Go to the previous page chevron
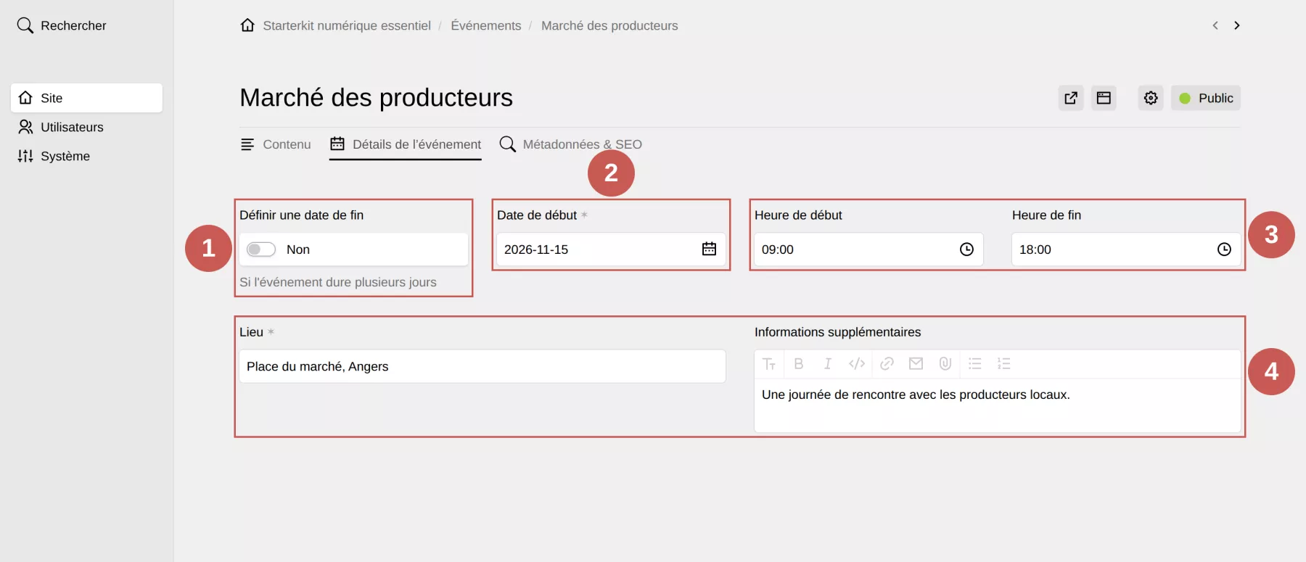The width and height of the screenshot is (1306, 562). point(1215,25)
